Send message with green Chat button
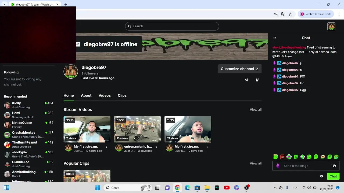 pos(333,176)
